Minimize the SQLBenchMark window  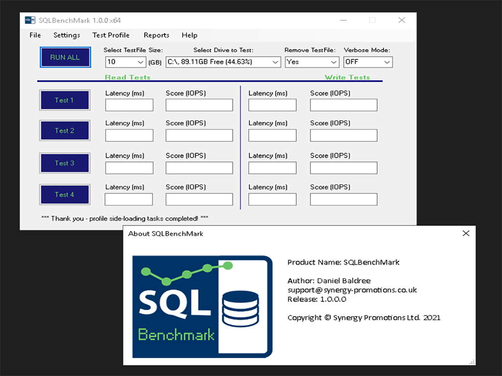coord(343,21)
